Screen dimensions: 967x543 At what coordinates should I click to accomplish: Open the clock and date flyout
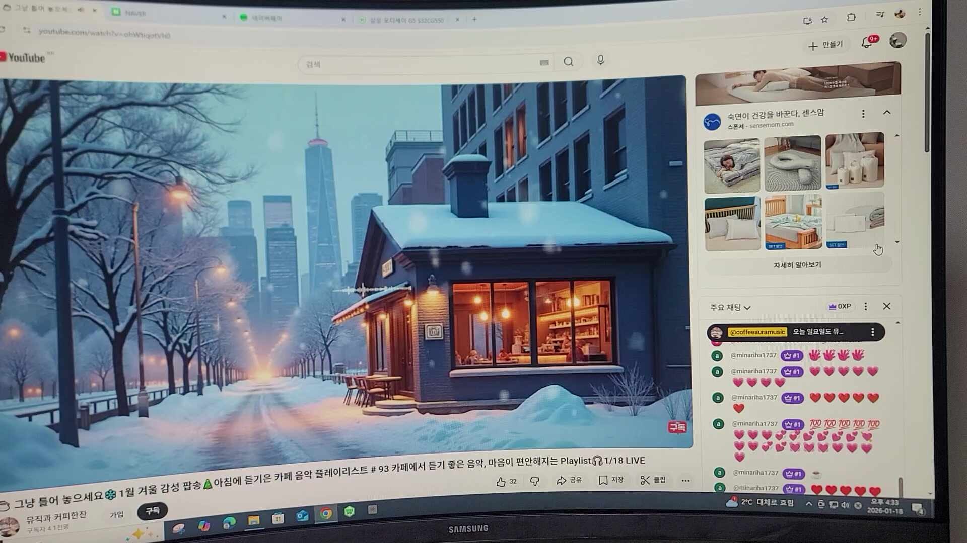point(884,506)
